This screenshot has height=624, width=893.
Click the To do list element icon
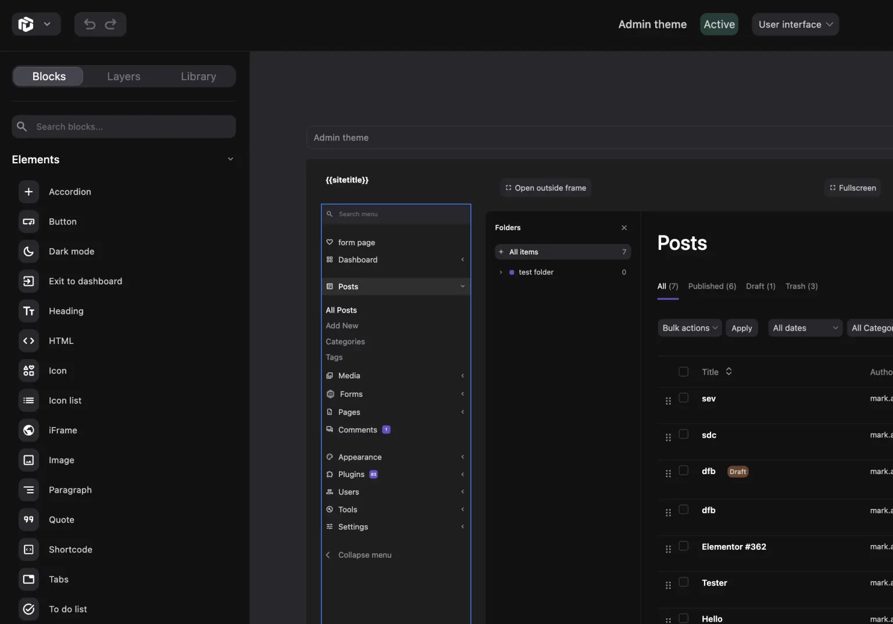[x=28, y=609]
